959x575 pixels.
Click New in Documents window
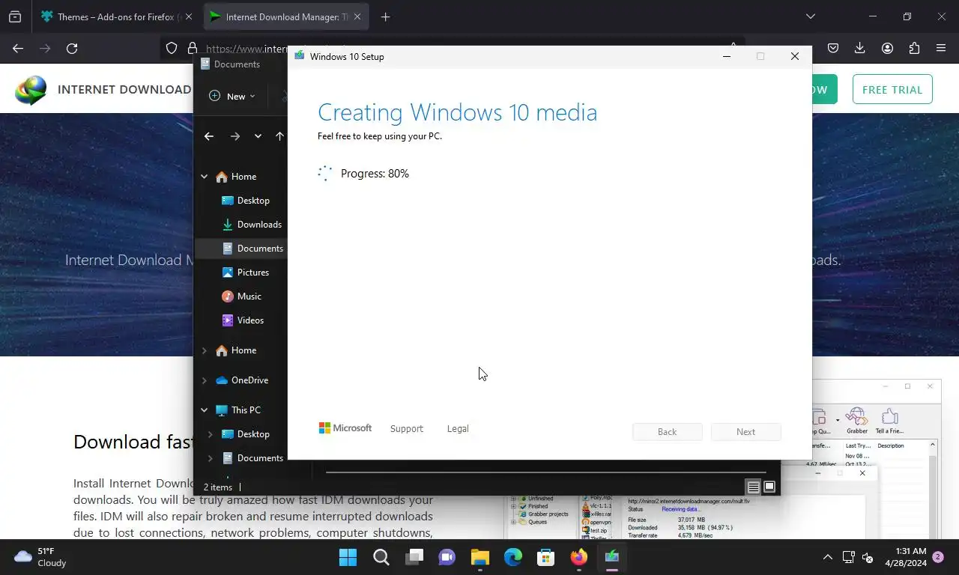pos(232,96)
